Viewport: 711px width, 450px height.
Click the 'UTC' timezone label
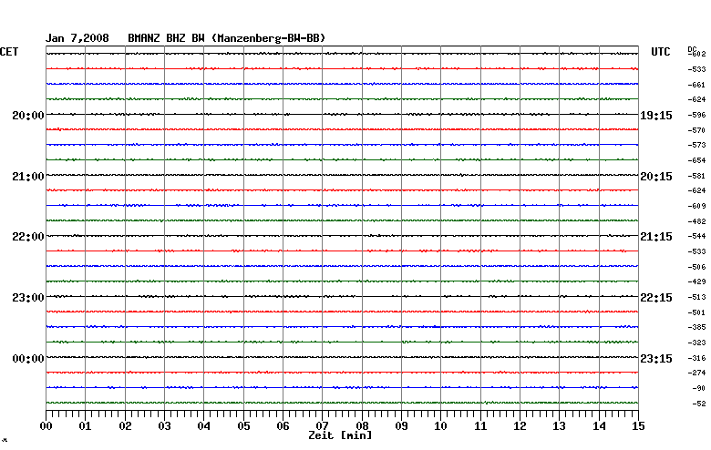click(x=661, y=52)
